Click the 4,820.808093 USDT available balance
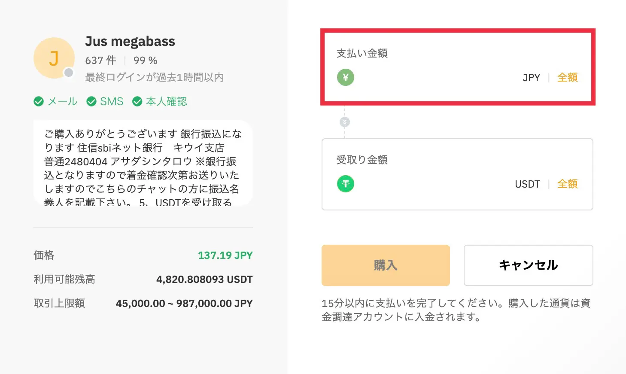626x374 pixels. coord(204,280)
